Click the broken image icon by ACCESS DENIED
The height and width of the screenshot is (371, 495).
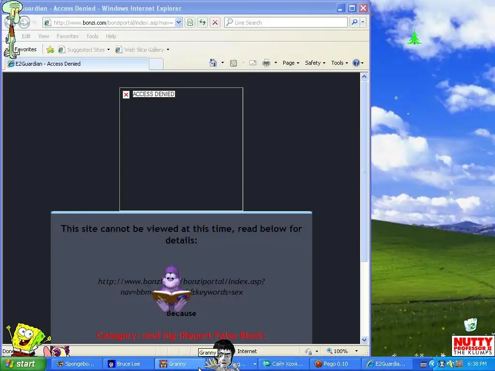click(x=126, y=94)
